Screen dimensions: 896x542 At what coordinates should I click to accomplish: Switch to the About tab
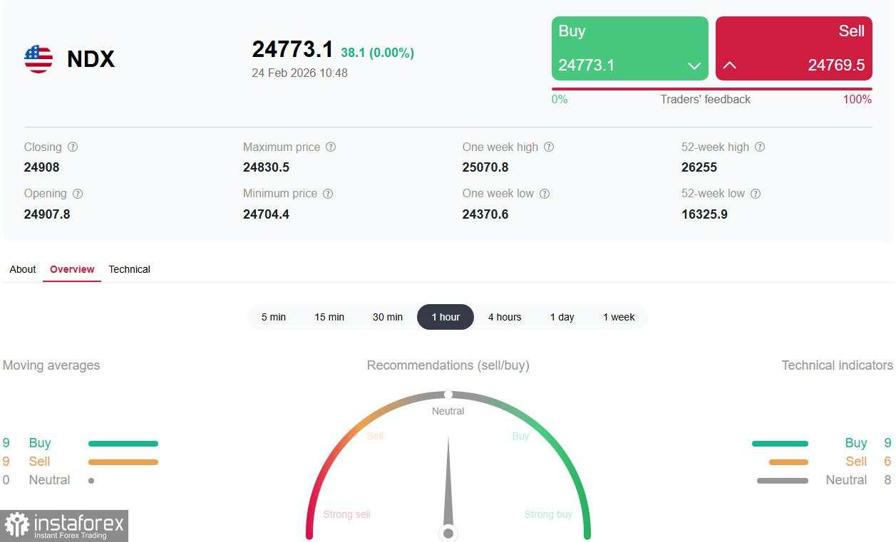[22, 269]
